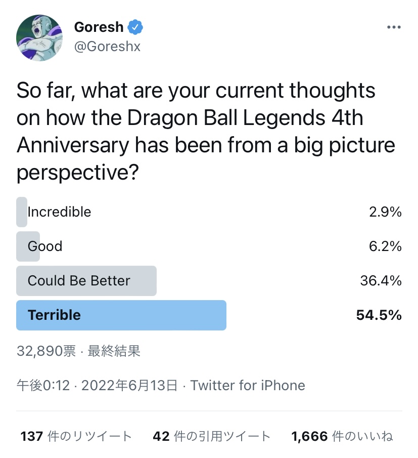Click the 最終結果 final results label

point(114,351)
